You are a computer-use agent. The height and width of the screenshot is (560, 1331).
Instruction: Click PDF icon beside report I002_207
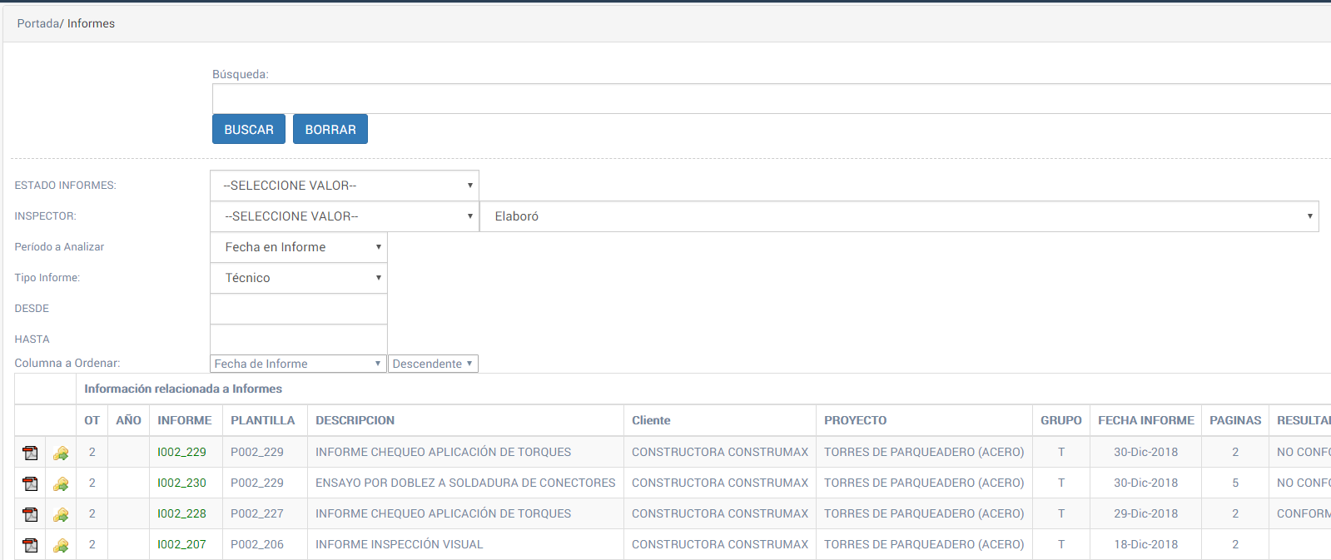tap(30, 545)
